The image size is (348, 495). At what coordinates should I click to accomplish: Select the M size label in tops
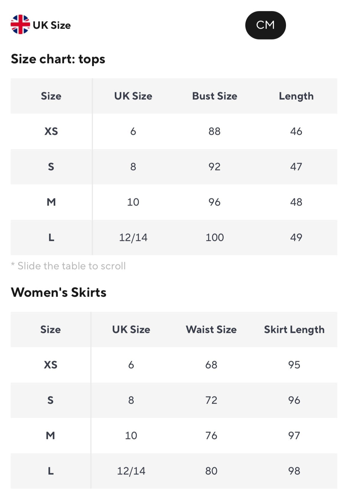click(51, 202)
